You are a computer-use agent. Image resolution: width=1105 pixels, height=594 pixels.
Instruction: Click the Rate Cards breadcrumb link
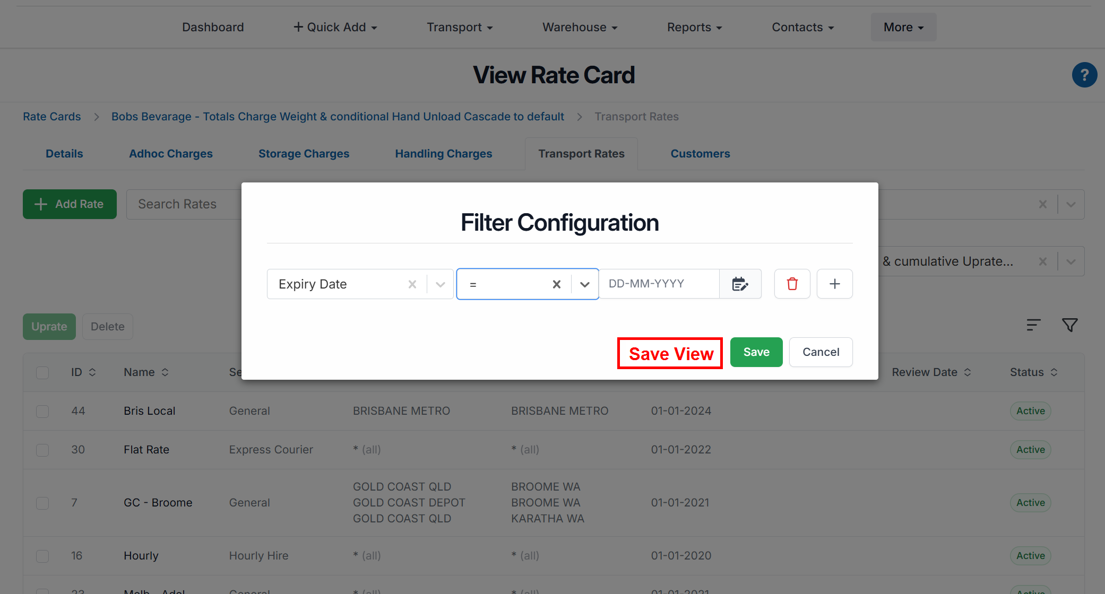tap(51, 117)
